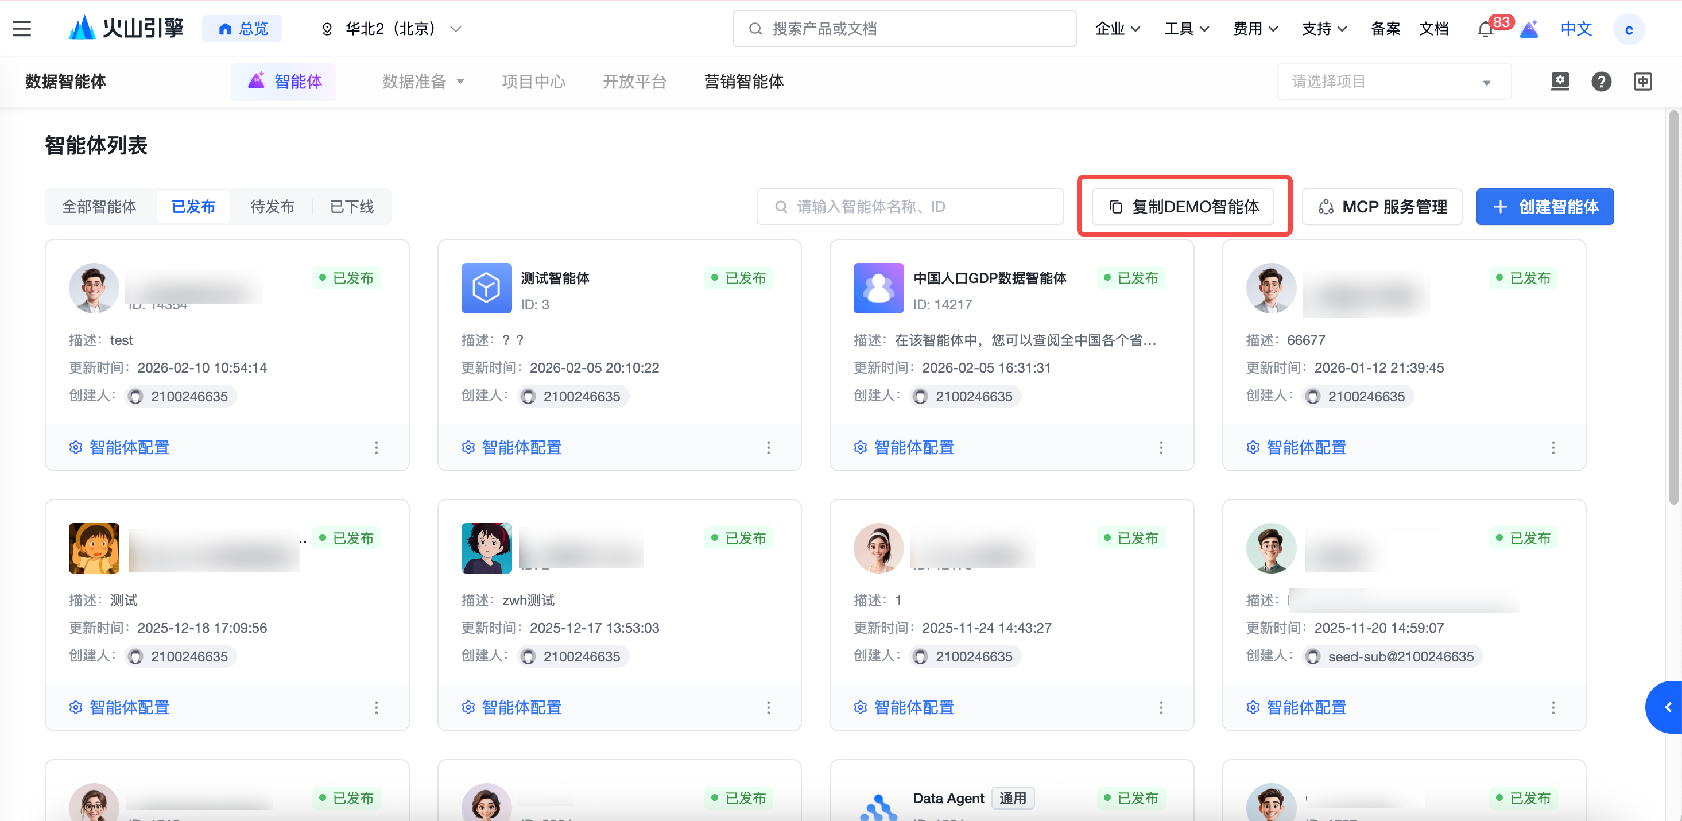This screenshot has height=821, width=1682.
Task: Expand the 华北2（北京）region dropdown
Action: [x=391, y=29]
